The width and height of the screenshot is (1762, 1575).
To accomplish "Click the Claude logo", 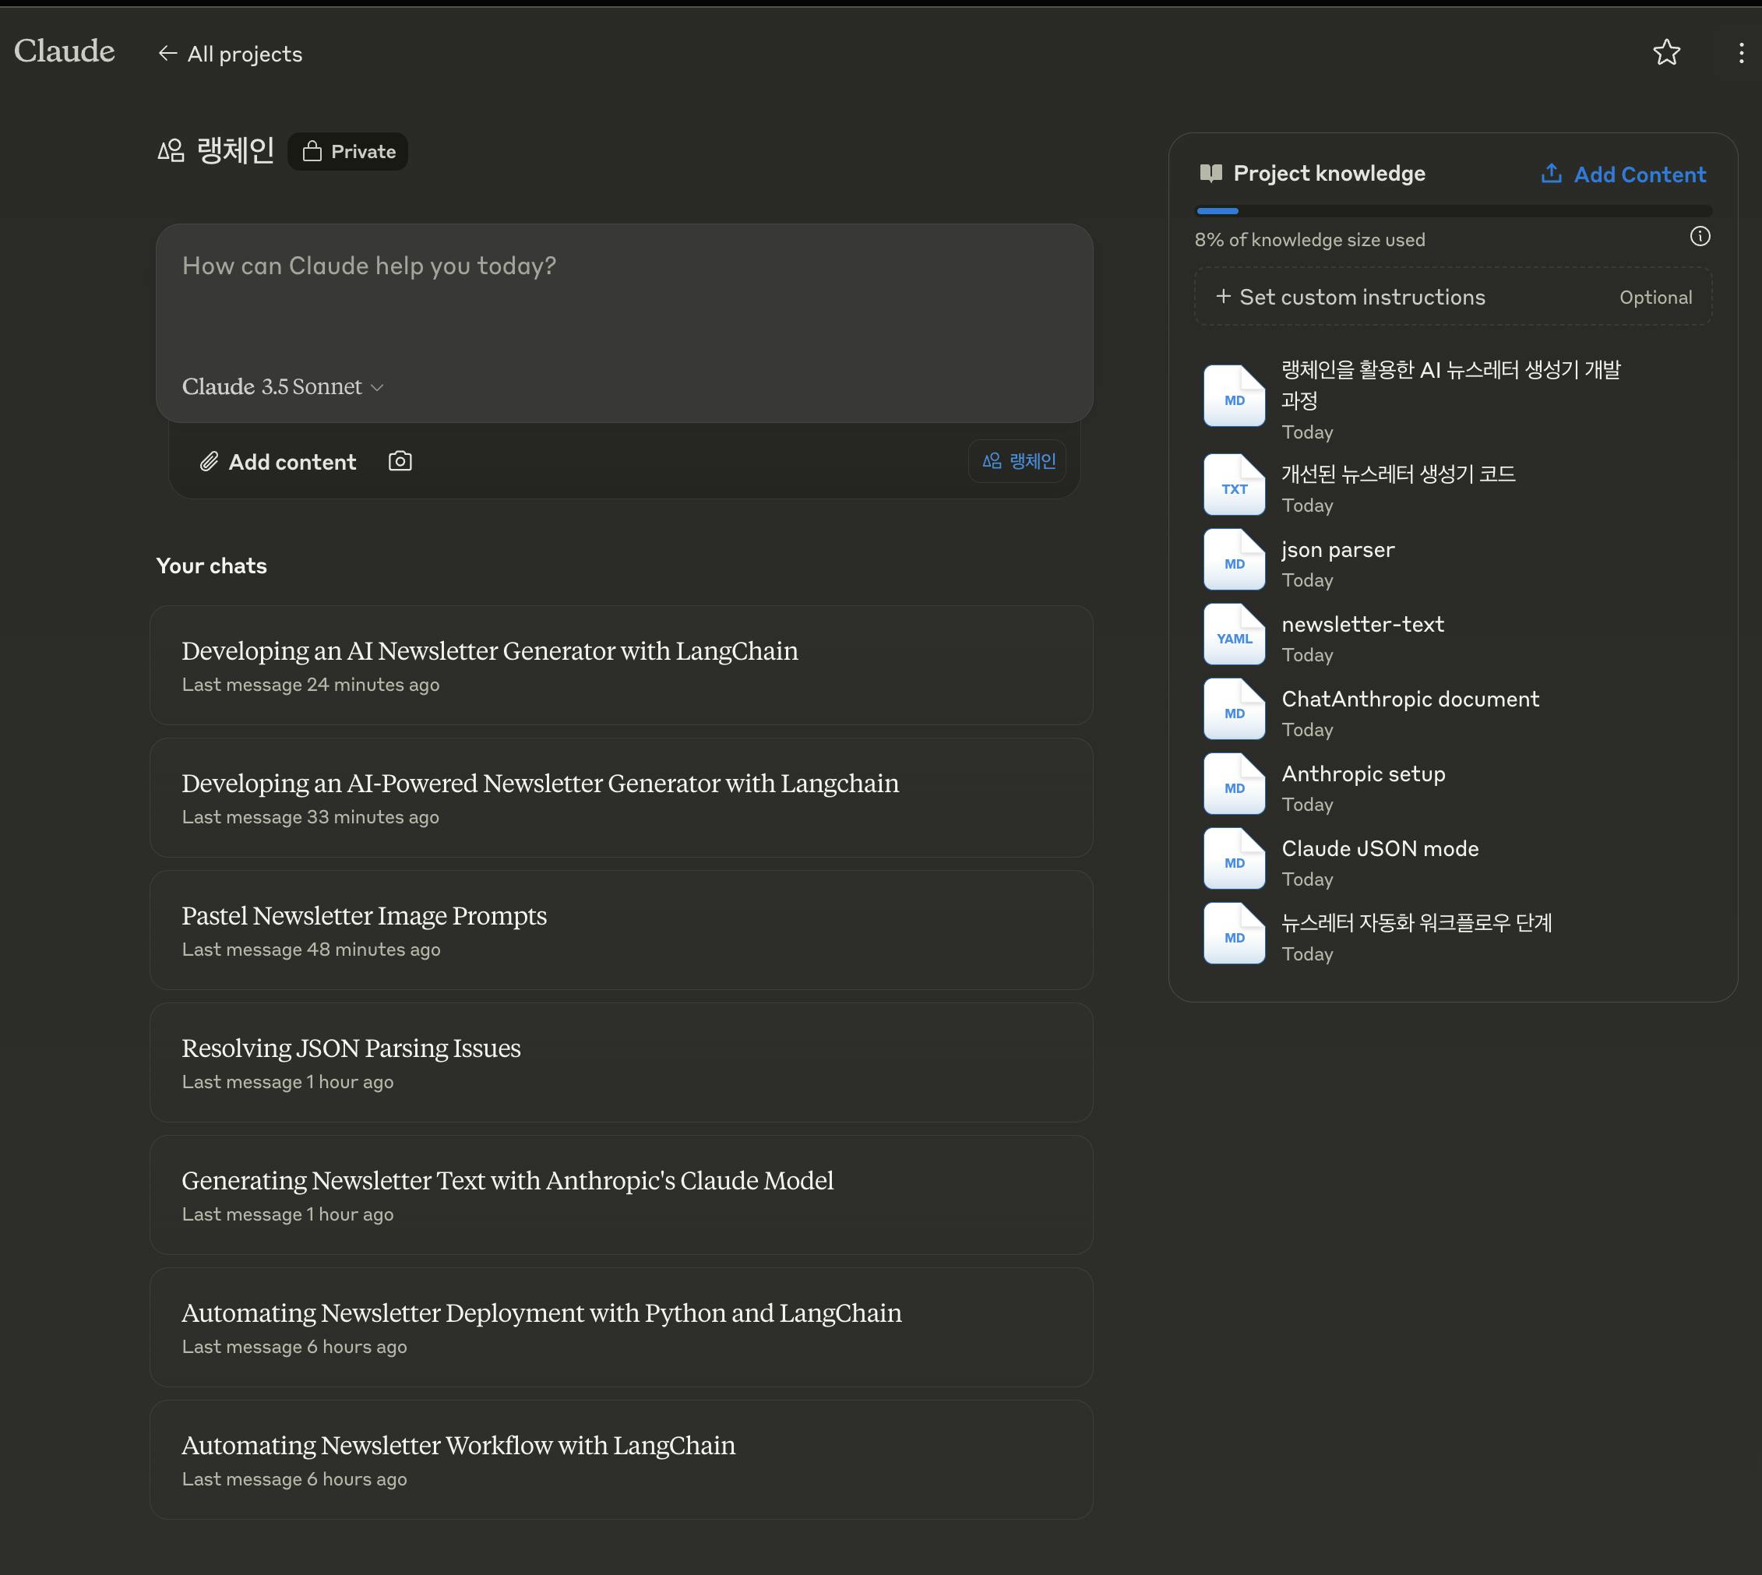I will click(64, 51).
